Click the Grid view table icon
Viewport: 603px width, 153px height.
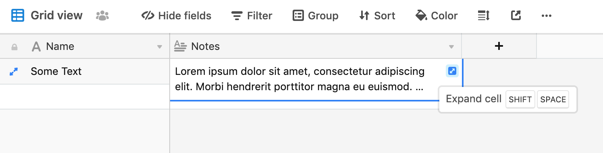tap(18, 16)
